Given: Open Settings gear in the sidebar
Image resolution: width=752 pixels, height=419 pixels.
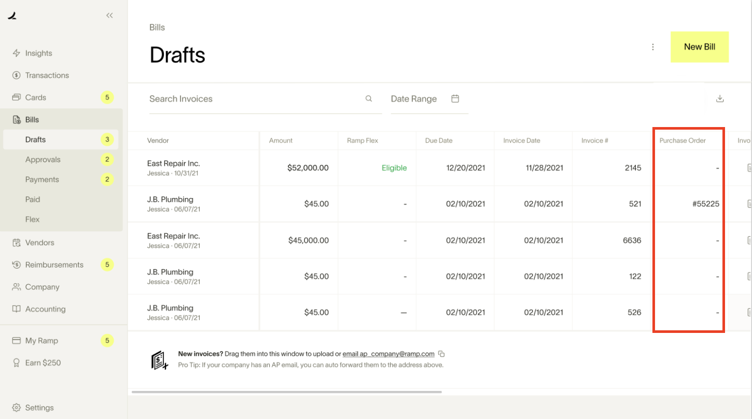Looking at the screenshot, I should pyautogui.click(x=39, y=408).
